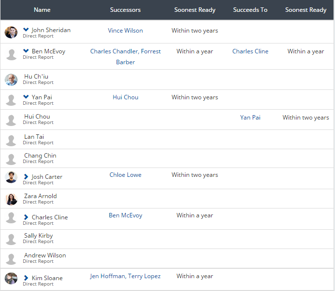Collapse the Yan Pai row chevron
The height and width of the screenshot is (291, 335).
[26, 97]
